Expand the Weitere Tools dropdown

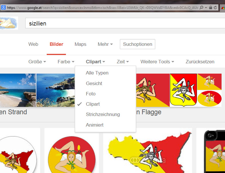(157, 62)
